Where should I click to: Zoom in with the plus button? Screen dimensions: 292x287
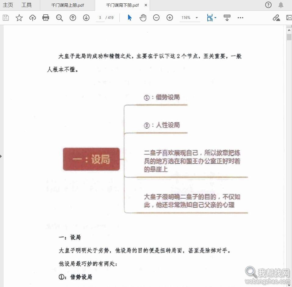[170, 18]
